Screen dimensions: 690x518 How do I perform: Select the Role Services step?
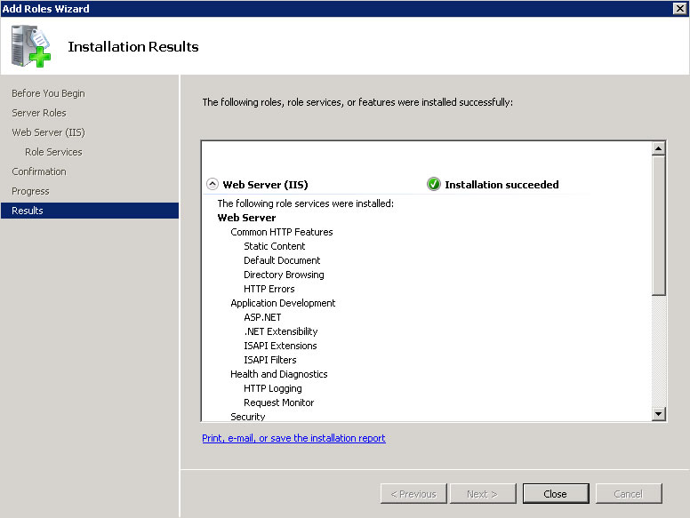tap(53, 152)
